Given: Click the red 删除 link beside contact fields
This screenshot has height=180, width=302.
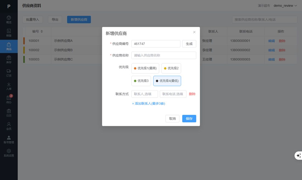Looking at the screenshot, I should tap(192, 94).
